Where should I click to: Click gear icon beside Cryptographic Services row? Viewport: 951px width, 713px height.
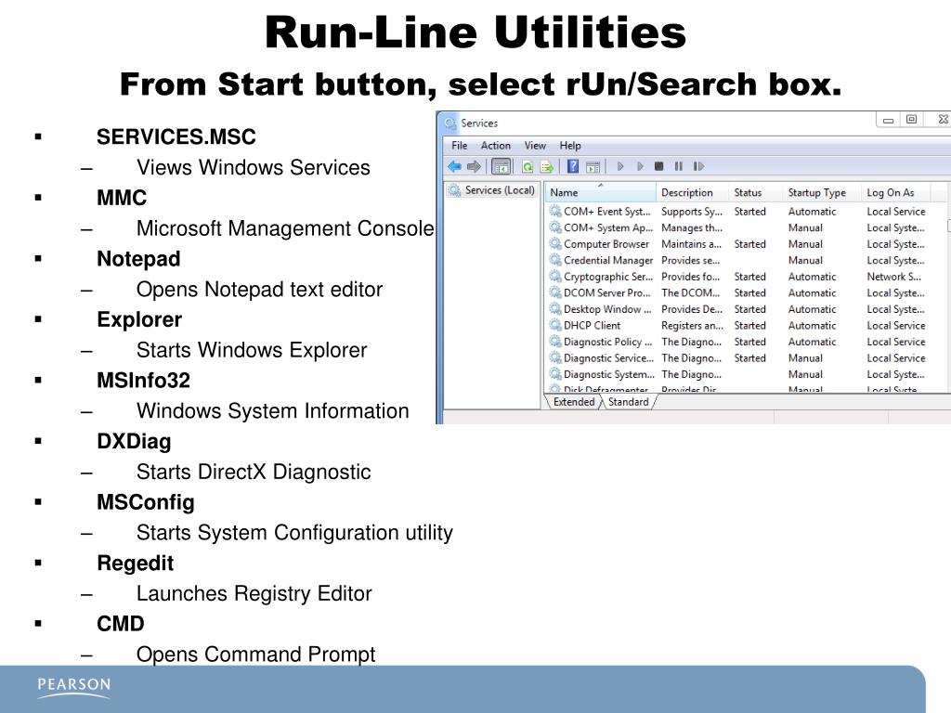[555, 277]
